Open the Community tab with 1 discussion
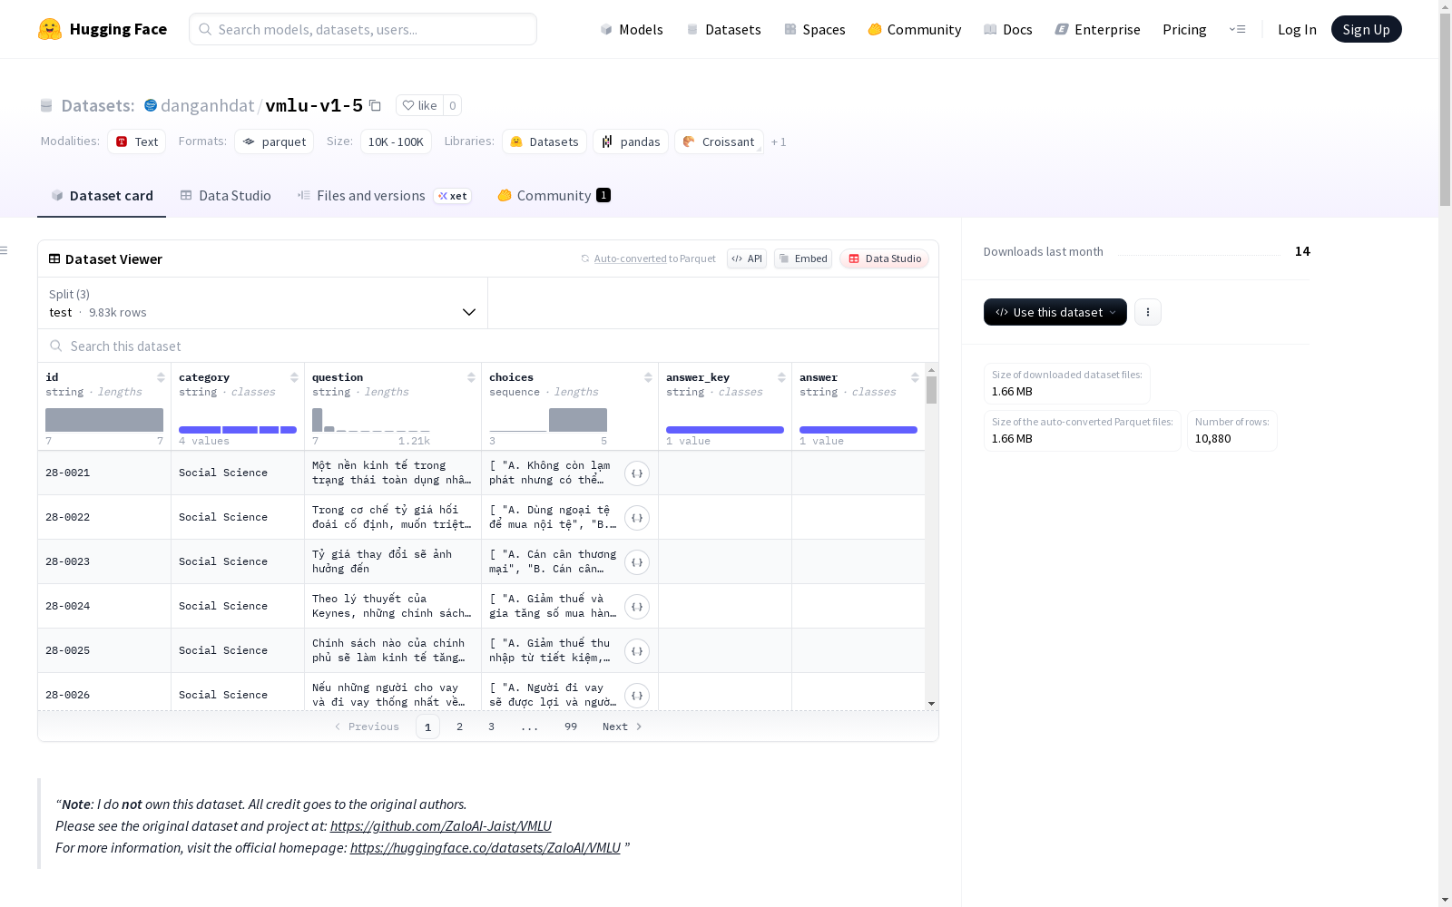 tap(554, 196)
